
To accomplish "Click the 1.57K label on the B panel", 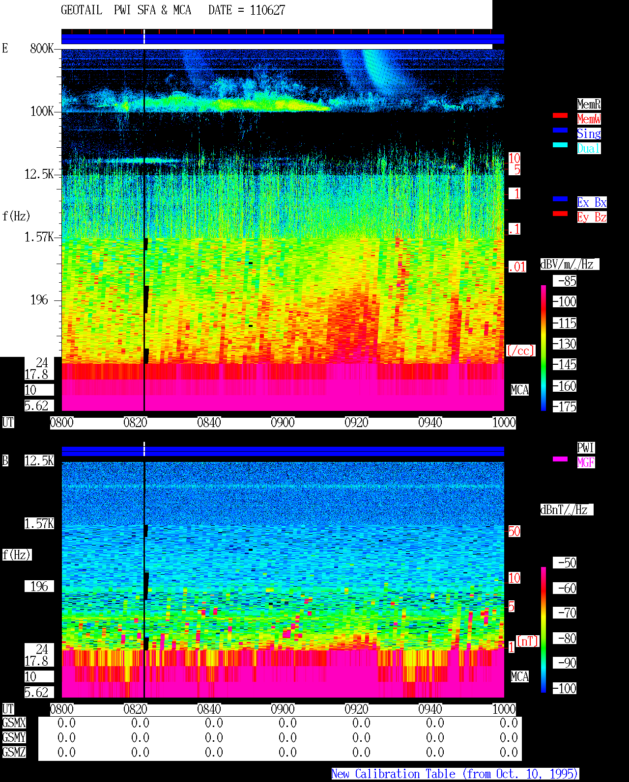I will [x=39, y=523].
